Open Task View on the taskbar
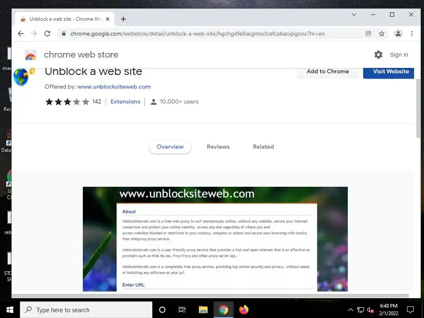 point(182,310)
